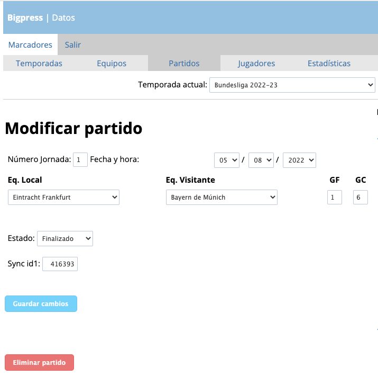Screen dimensions: 378x376
Task: Click the Número Jornada input field
Action: (x=80, y=159)
